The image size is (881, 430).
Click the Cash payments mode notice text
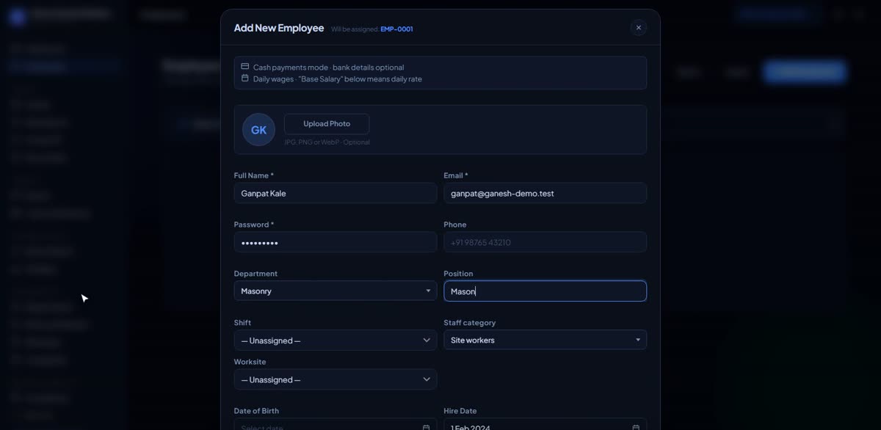[x=328, y=68]
